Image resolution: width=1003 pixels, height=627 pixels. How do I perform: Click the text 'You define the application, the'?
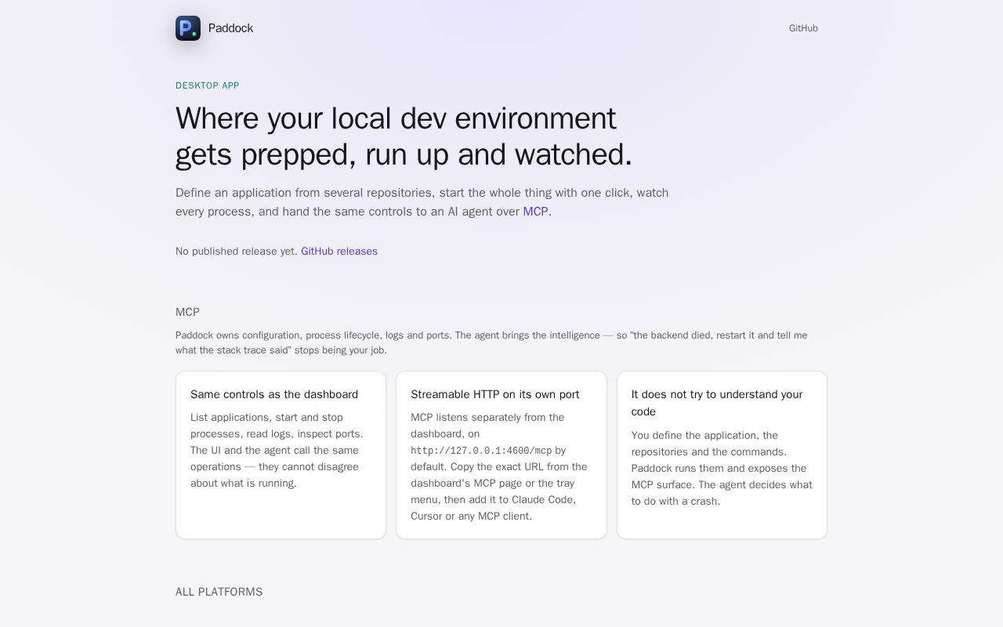704,436
